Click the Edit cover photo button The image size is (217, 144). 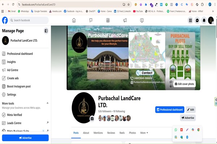(184, 84)
